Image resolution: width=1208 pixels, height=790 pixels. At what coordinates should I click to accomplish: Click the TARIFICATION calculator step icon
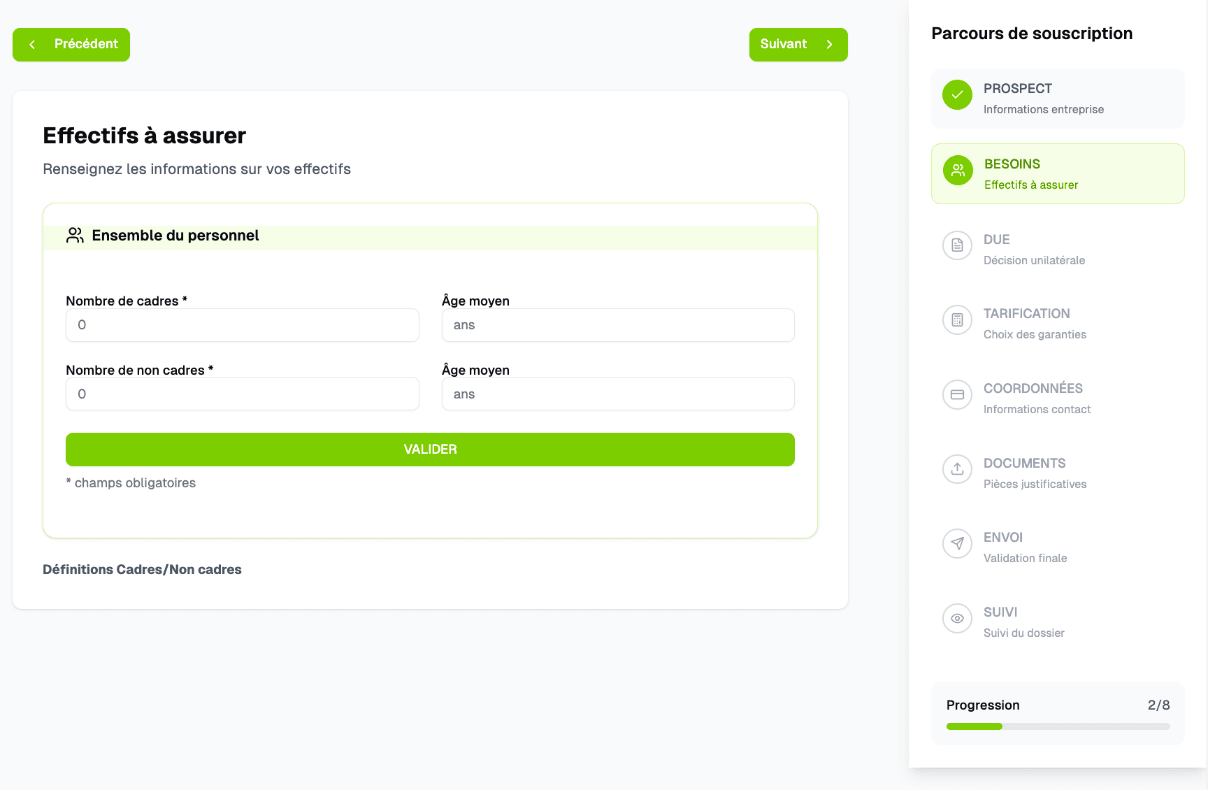tap(957, 320)
